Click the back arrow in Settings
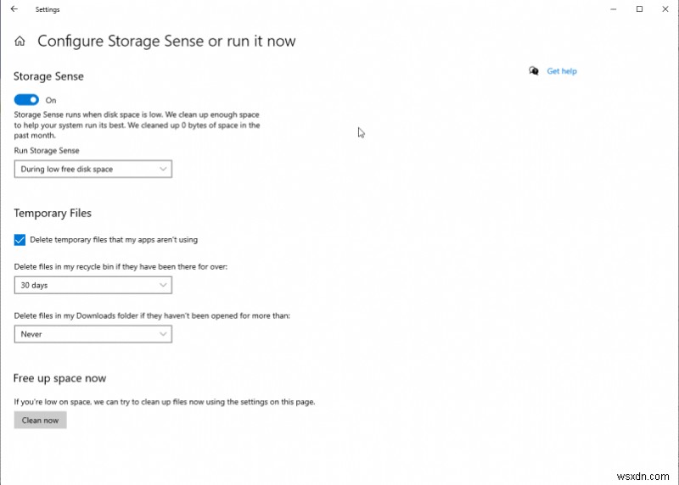Image resolution: width=679 pixels, height=485 pixels. pos(14,9)
